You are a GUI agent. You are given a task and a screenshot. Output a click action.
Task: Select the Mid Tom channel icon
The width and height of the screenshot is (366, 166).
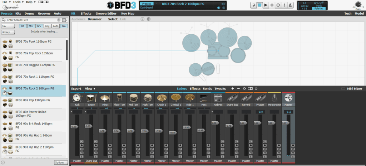click(134, 98)
